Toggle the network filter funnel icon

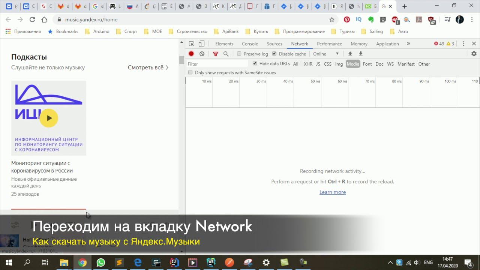216,54
